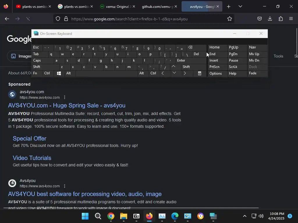Viewport: 298px width, 223px height.
Task: Open the Special Offer link
Action: 29,139
